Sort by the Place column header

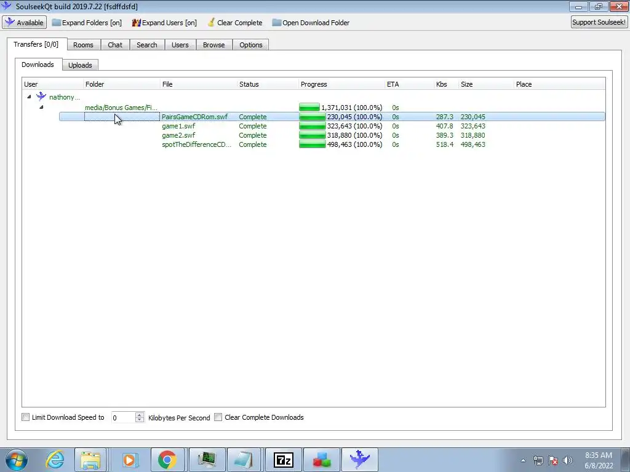pos(559,84)
